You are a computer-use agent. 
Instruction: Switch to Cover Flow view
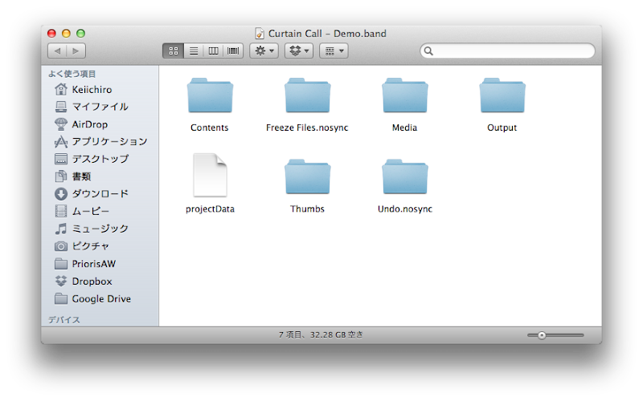pos(233,51)
